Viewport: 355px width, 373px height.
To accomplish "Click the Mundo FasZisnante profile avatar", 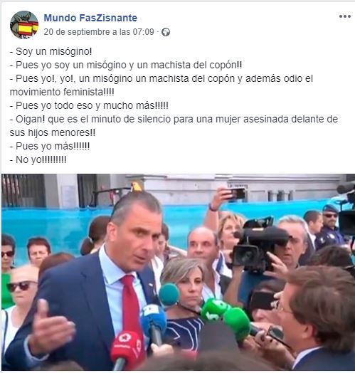I will (x=24, y=25).
